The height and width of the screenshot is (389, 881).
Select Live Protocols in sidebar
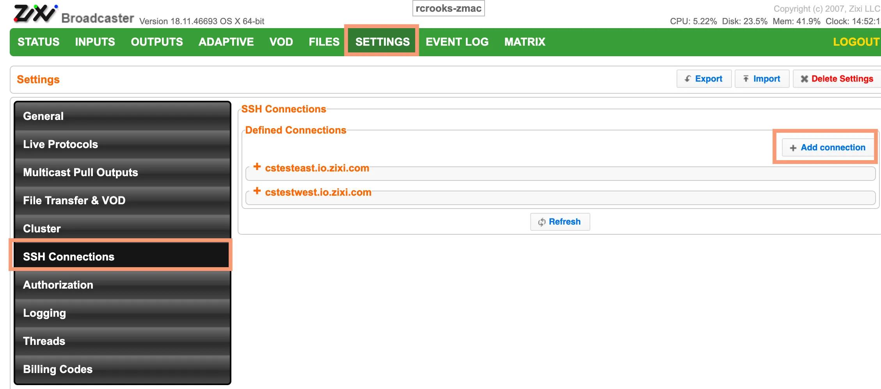123,145
